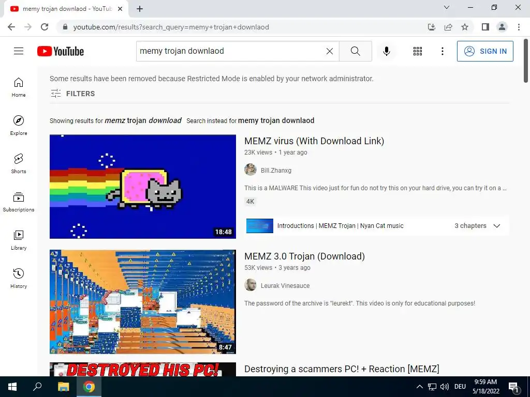Click the address bar URL

pyautogui.click(x=171, y=27)
